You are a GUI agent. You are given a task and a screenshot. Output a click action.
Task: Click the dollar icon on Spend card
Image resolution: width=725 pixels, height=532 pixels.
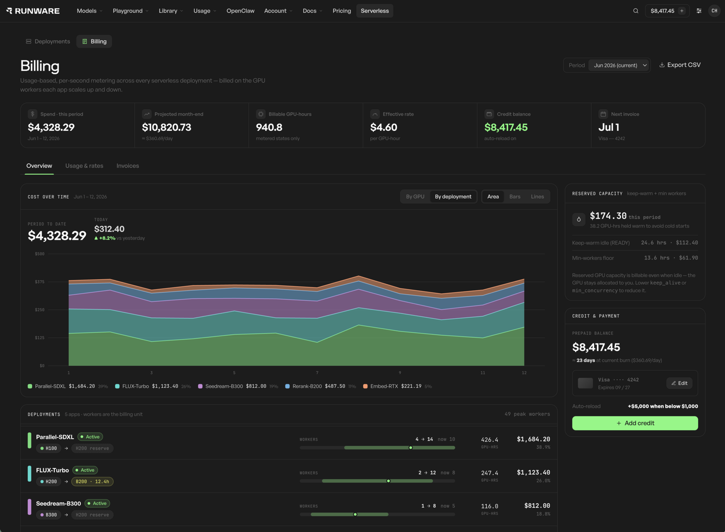[x=32, y=114]
